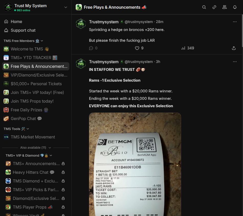Click the 28m timestamp on first post
The width and height of the screenshot is (243, 216).
[160, 22]
